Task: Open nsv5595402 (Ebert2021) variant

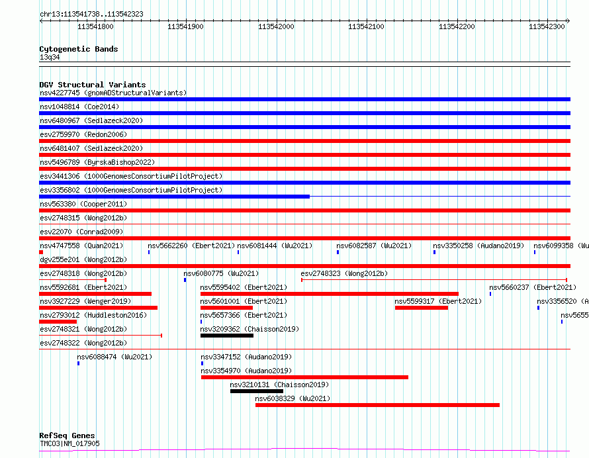Action: 244,287
